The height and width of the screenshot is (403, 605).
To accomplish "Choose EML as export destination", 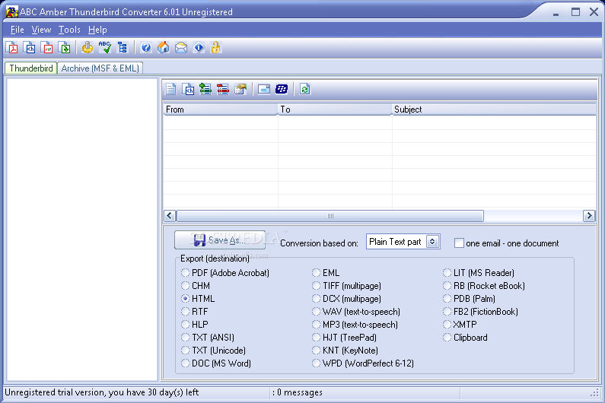I will pos(326,273).
